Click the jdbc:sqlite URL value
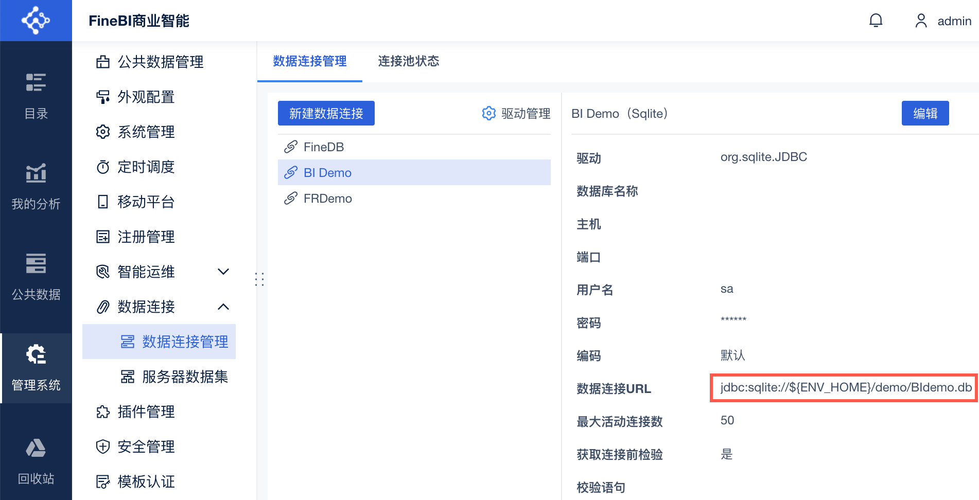 [x=846, y=387]
